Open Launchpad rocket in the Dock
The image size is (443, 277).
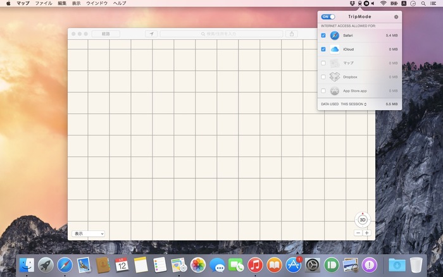[x=46, y=265]
